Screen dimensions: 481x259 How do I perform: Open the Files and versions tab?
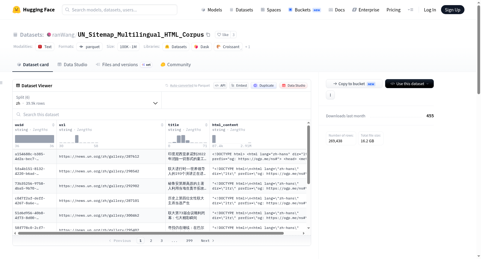[x=124, y=65]
